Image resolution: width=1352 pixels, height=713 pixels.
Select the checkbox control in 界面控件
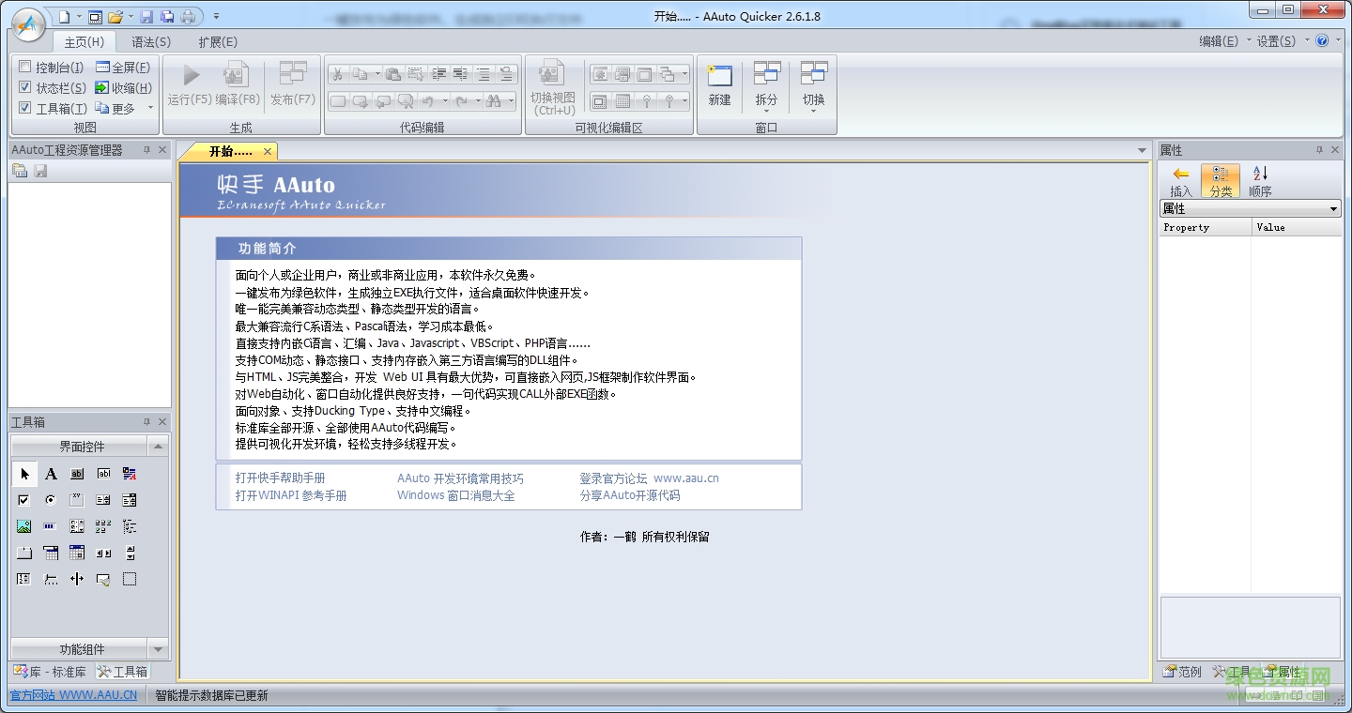(x=23, y=499)
